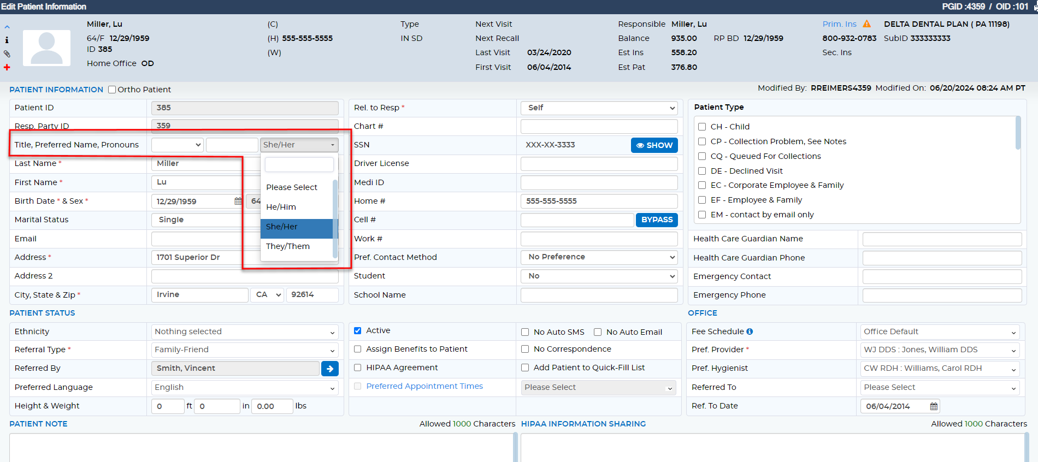Click the blue arrow next to Referred By
Screen dimensions: 1038x462
tap(329, 369)
